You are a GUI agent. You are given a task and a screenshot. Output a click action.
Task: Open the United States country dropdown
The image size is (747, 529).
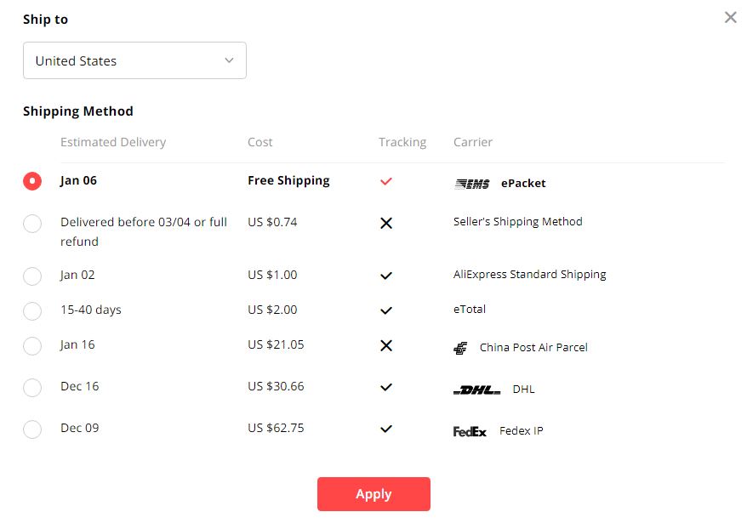click(x=134, y=60)
